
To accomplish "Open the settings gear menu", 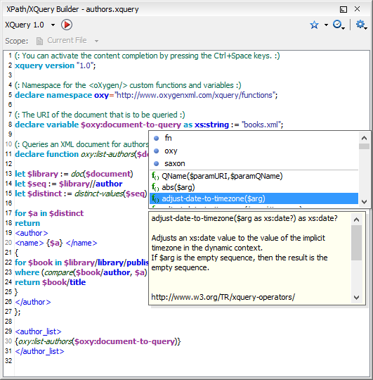I will point(361,25).
